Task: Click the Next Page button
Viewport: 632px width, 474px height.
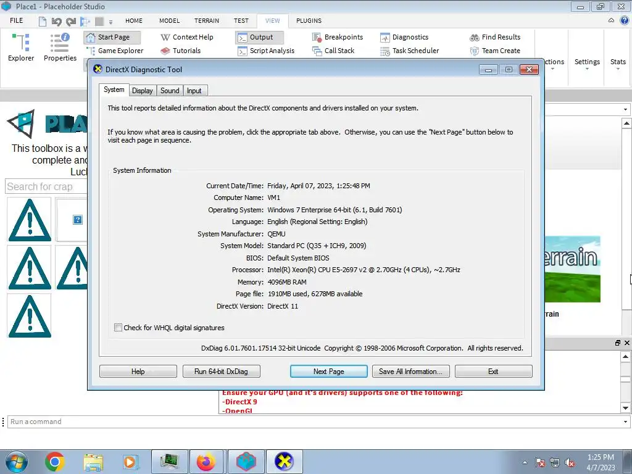Action: tap(328, 371)
